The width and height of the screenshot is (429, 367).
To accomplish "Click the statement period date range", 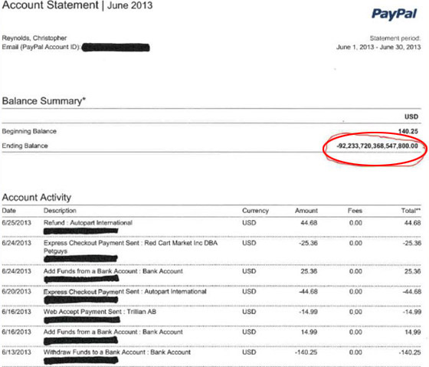I will coord(378,47).
